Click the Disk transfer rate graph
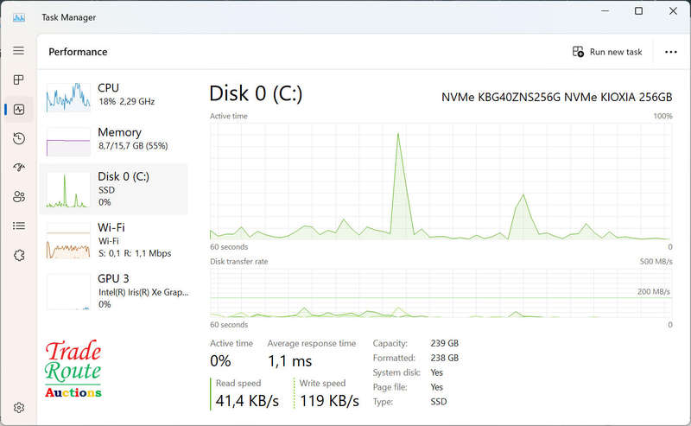Image resolution: width=691 pixels, height=426 pixels. click(x=441, y=293)
